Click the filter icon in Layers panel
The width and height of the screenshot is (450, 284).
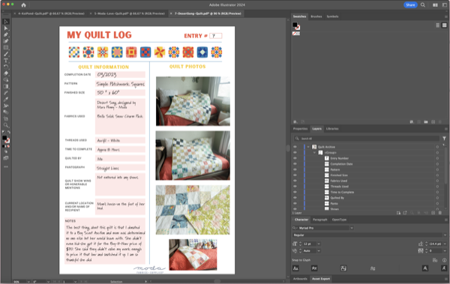click(x=444, y=139)
